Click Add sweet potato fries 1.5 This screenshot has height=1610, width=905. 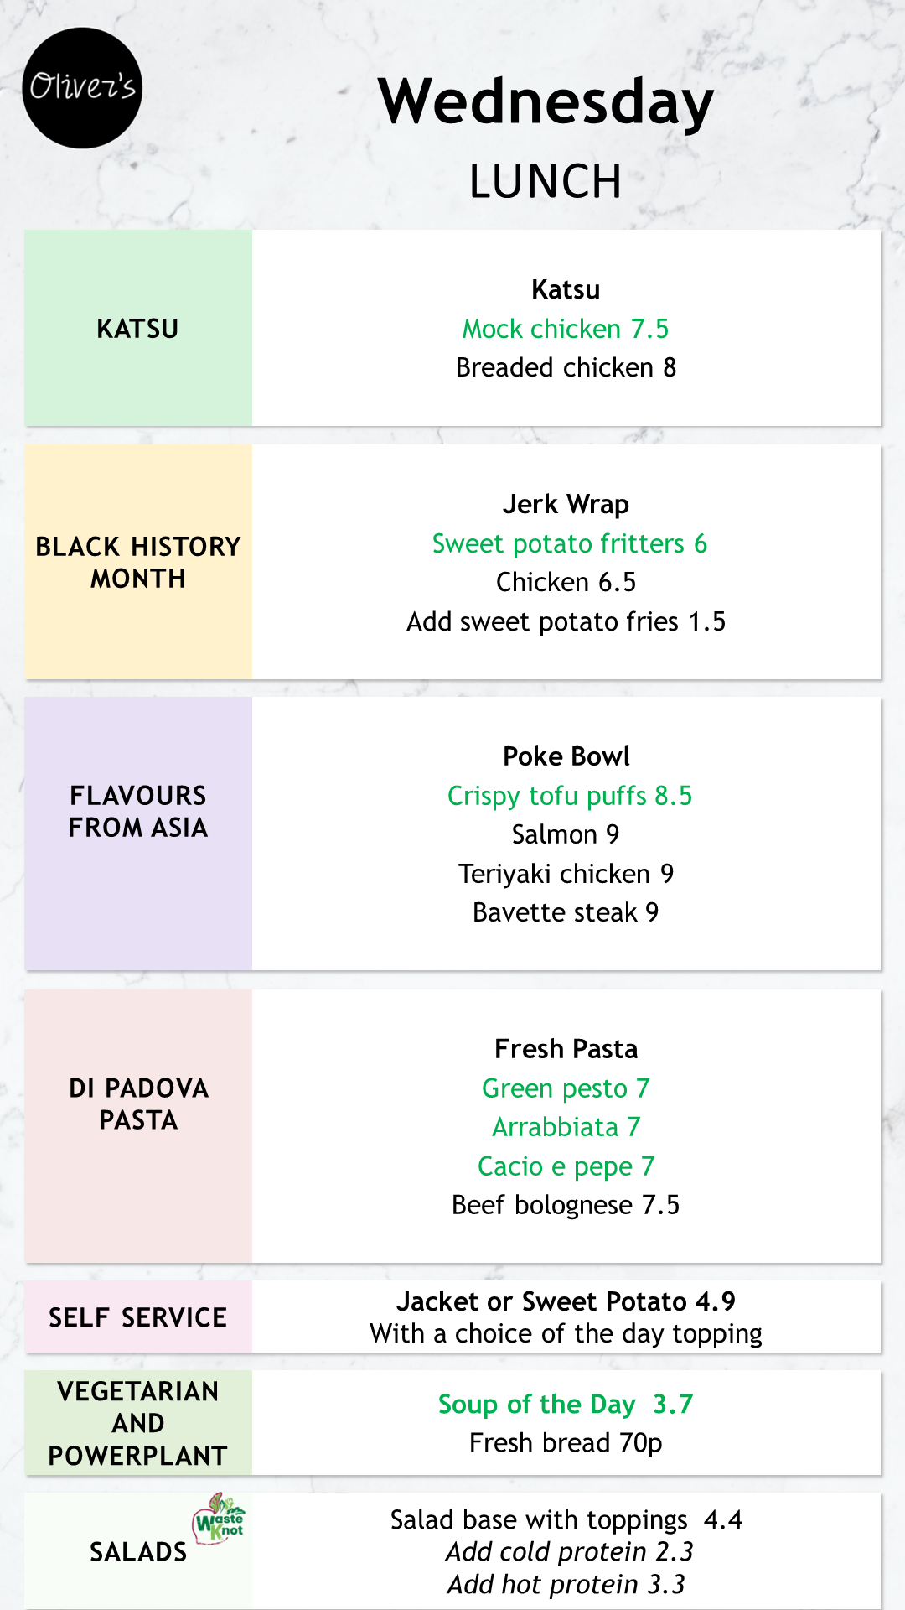pyautogui.click(x=566, y=621)
